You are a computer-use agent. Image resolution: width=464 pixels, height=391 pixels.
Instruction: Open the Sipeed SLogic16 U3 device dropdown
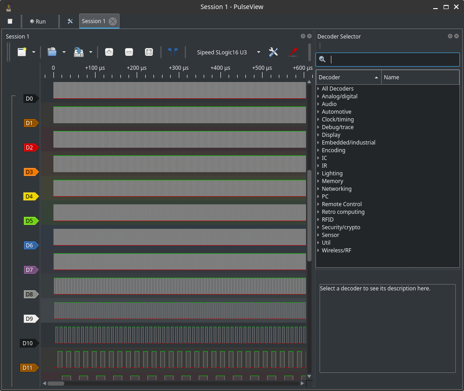pos(228,52)
